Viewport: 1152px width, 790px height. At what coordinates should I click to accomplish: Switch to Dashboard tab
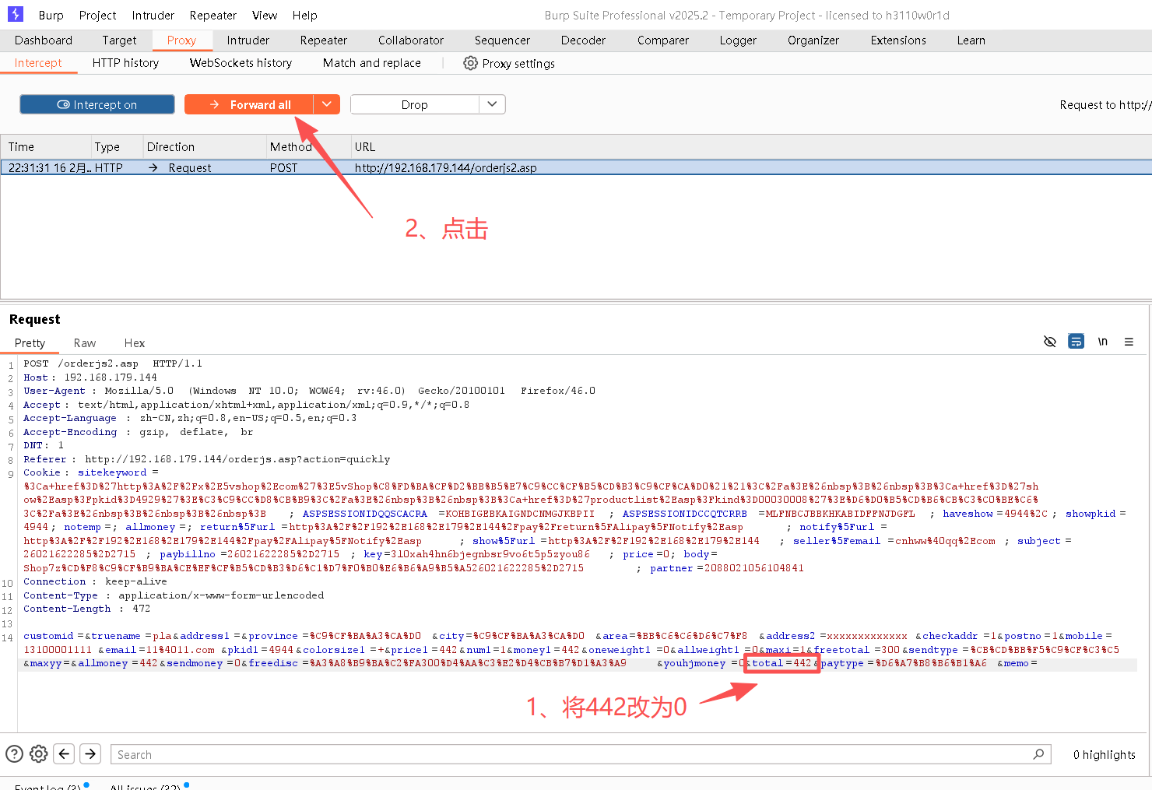[x=44, y=40]
